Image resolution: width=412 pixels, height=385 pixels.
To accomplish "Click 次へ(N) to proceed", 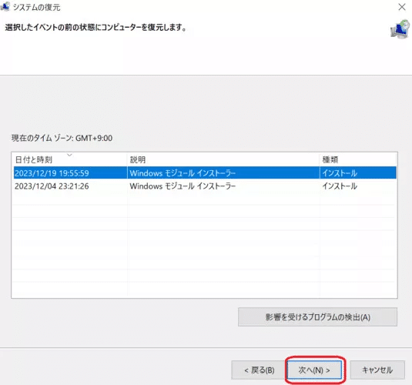I will coord(314,370).
